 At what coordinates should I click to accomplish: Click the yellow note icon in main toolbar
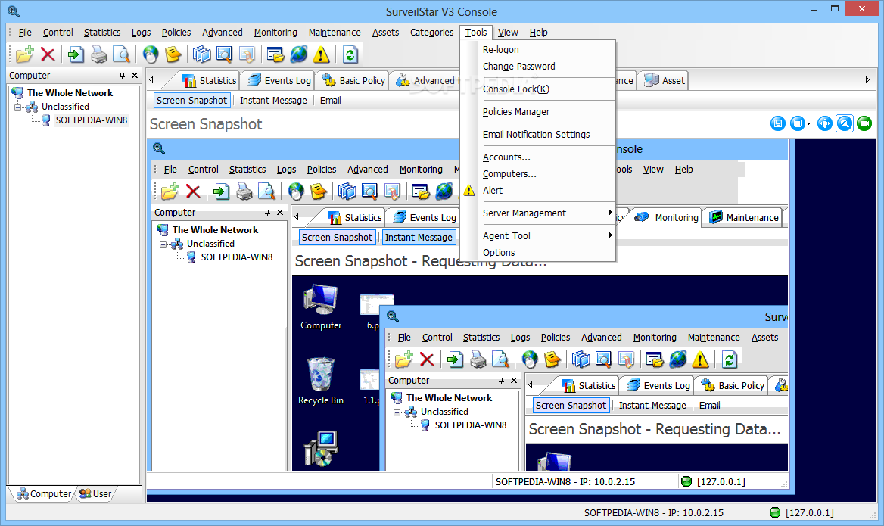[173, 54]
